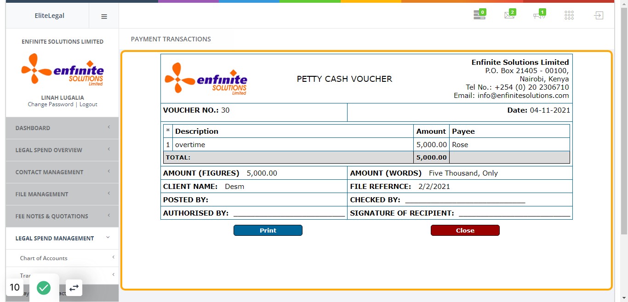Open the DASHBOARD menu
Screen dimensions: 628x302
(x=62, y=128)
